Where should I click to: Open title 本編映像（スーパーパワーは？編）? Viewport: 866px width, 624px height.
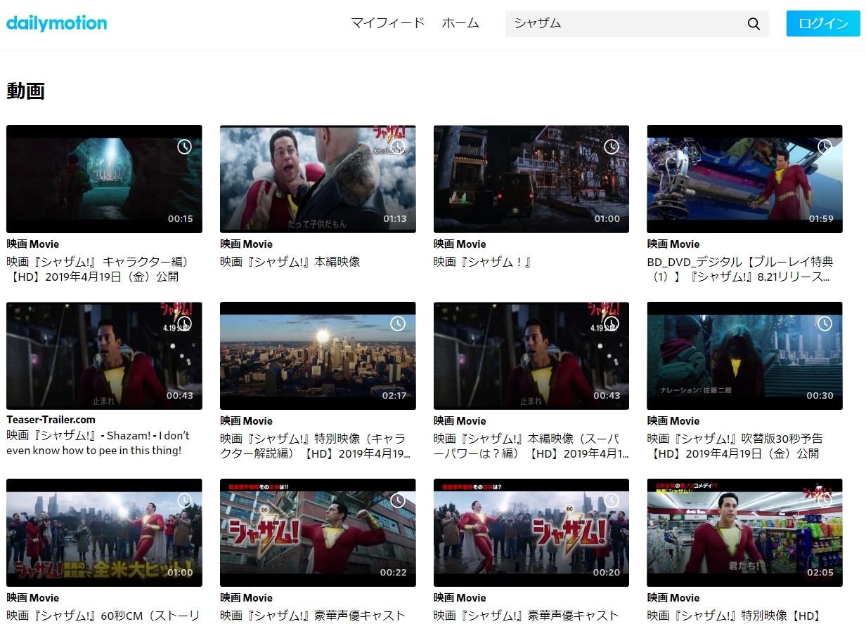click(531, 446)
